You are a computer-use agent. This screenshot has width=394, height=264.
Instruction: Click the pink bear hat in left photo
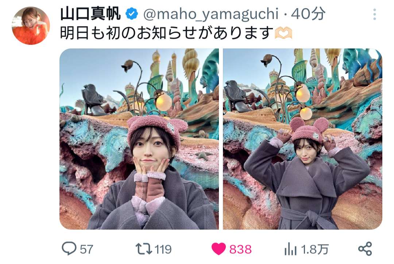pyautogui.click(x=157, y=129)
